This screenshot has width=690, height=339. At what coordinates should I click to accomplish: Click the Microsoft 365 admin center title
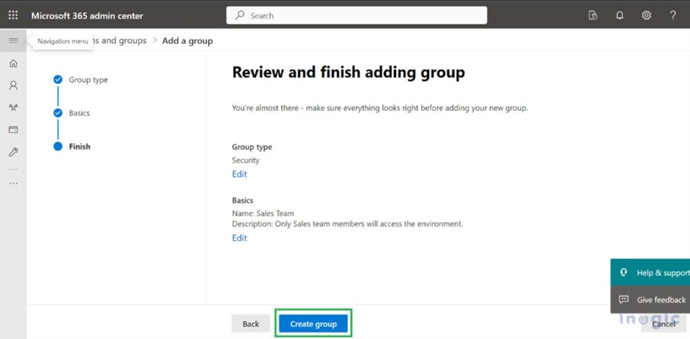[x=87, y=16]
